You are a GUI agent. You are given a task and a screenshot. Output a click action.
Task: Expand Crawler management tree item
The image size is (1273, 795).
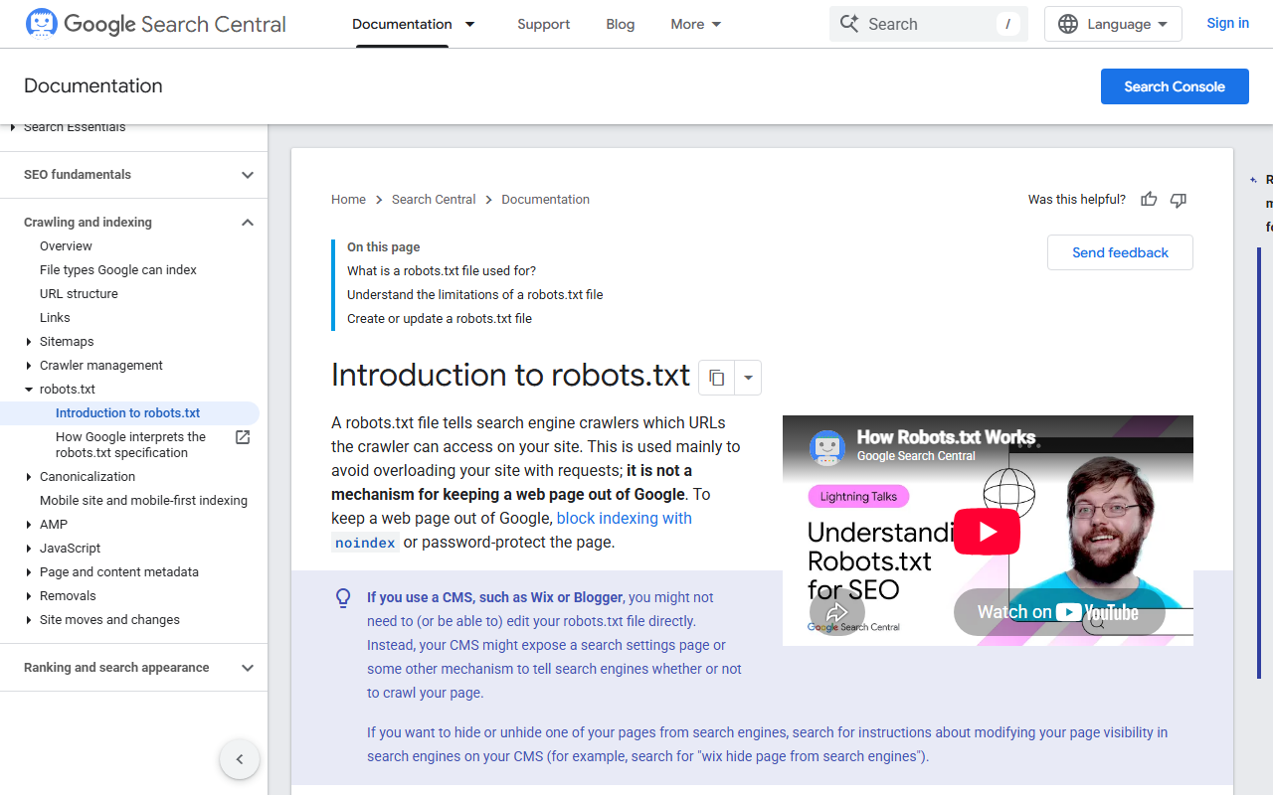[29, 366]
